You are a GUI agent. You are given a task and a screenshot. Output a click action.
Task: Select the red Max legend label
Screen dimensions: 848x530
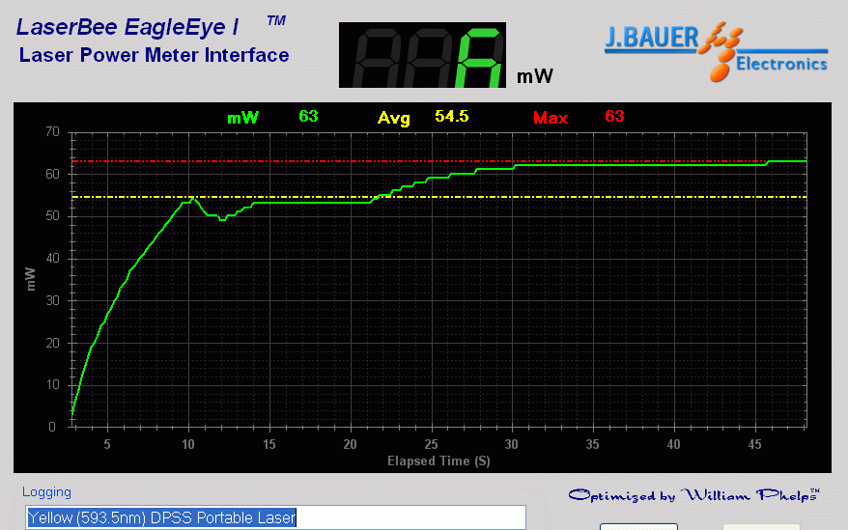click(x=551, y=118)
